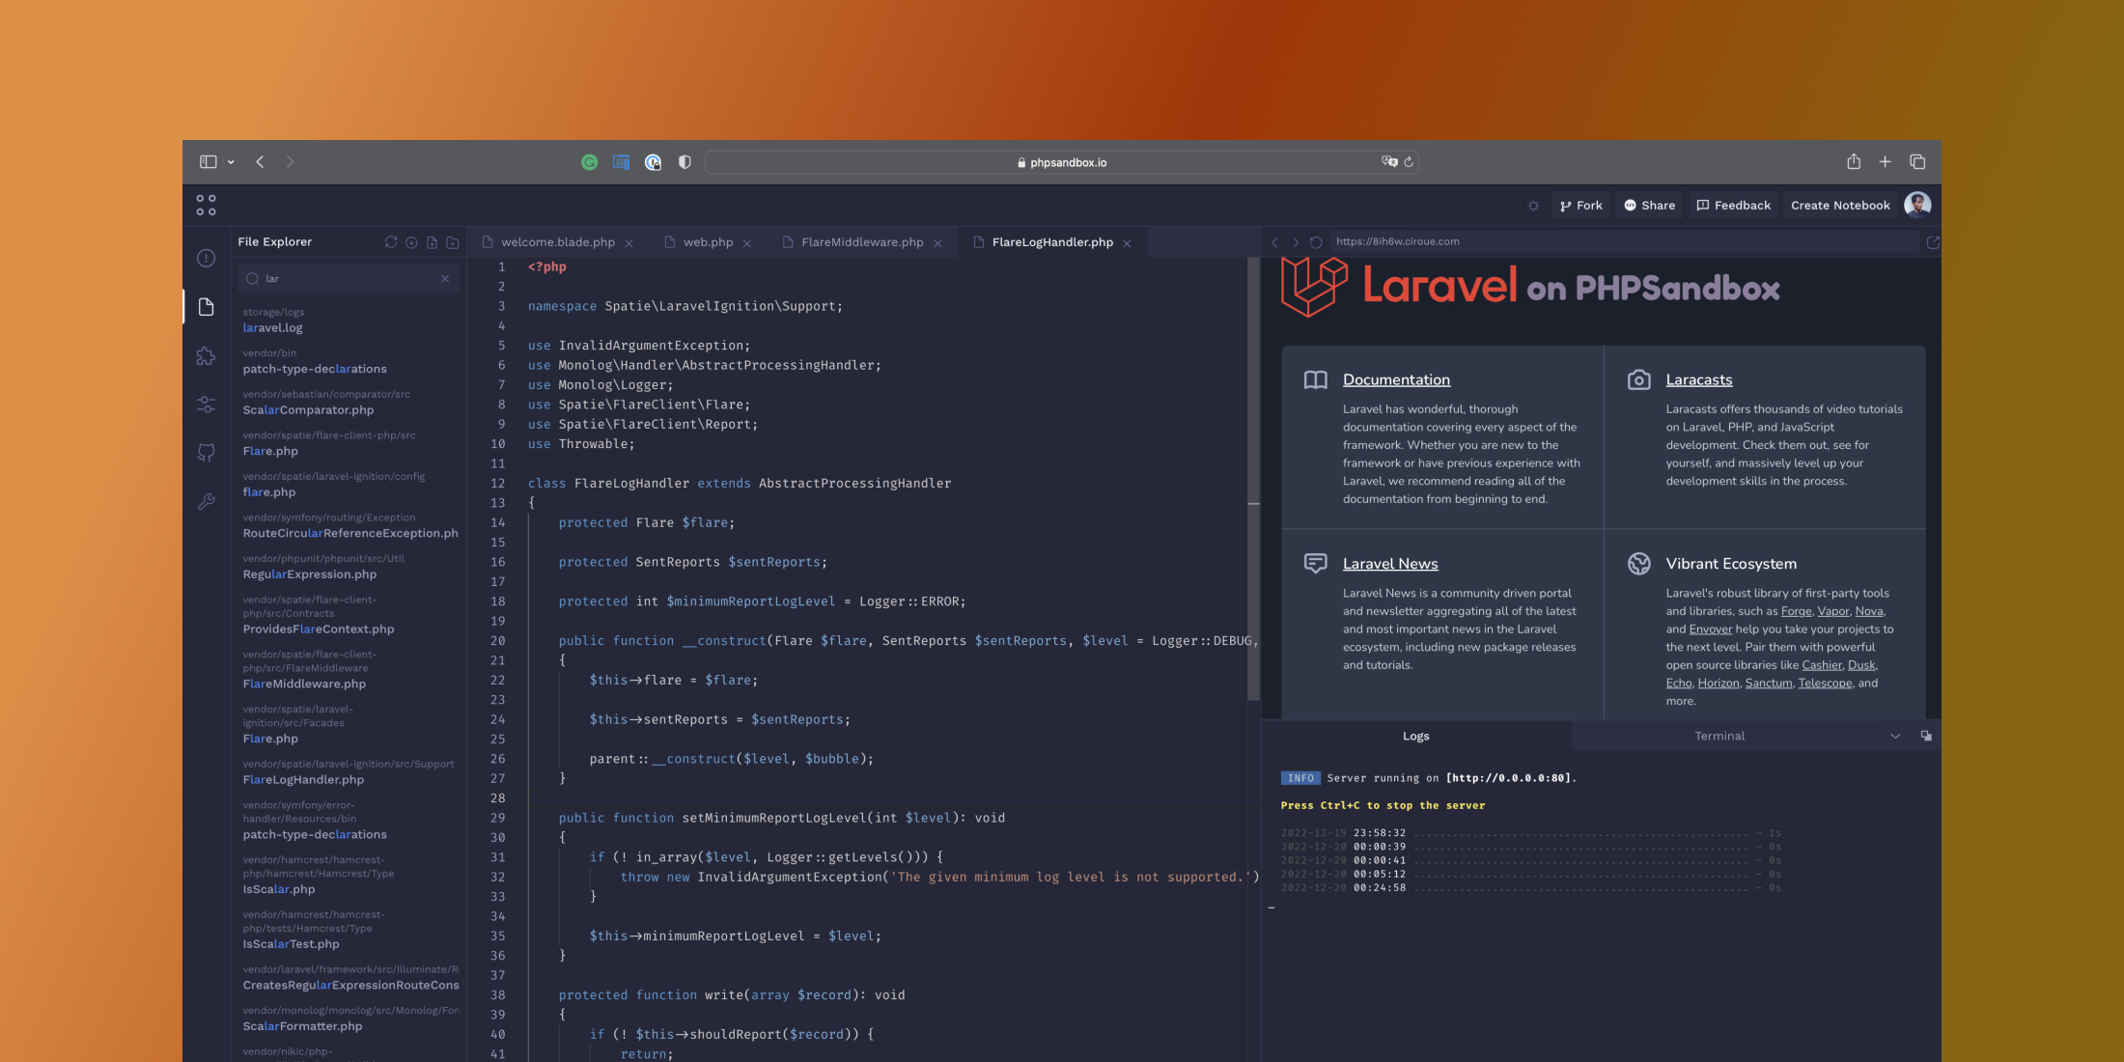Click the Safari privacy shield icon
The image size is (2124, 1062).
(x=685, y=162)
